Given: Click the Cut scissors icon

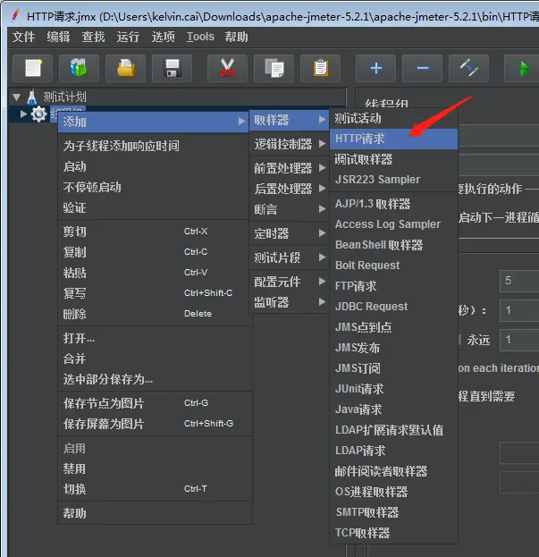Looking at the screenshot, I should [227, 68].
